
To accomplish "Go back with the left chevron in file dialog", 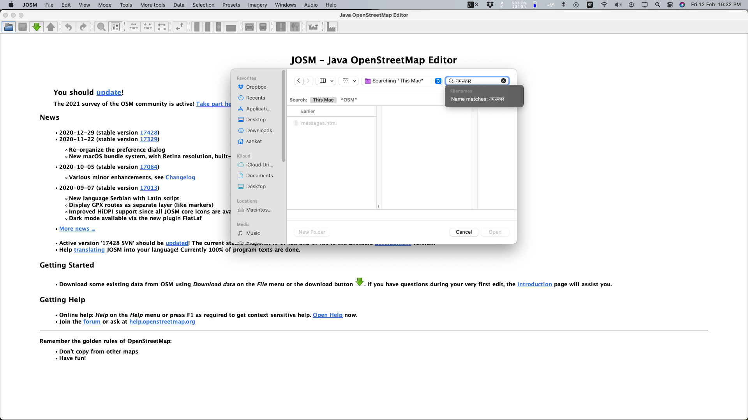I will (x=298, y=81).
